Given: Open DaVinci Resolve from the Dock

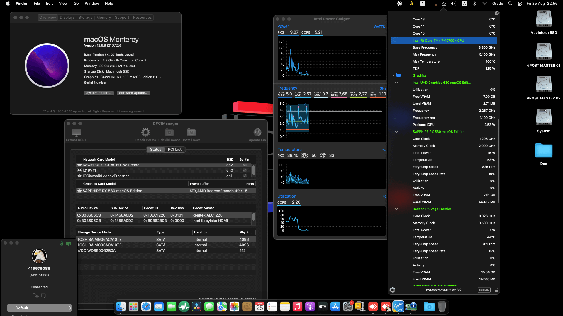Looking at the screenshot, I should 196,307.
